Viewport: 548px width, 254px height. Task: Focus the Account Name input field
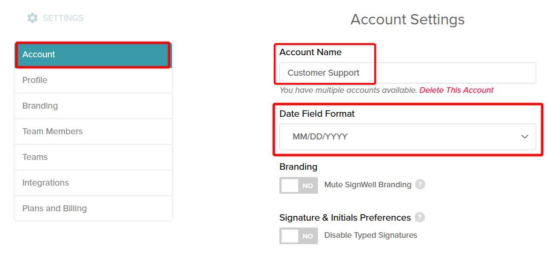pos(407,73)
